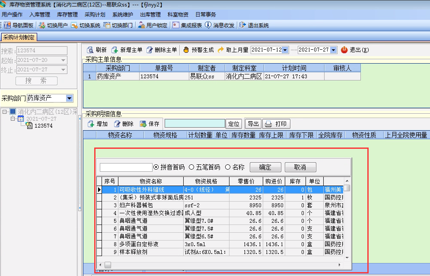
Task: Open the 日常事务 menu
Action: pos(206,15)
